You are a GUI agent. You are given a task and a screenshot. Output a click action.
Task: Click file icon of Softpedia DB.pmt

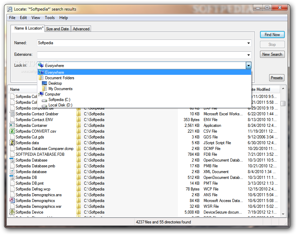[12, 183]
